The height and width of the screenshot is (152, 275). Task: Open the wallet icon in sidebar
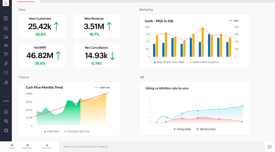tap(6, 130)
